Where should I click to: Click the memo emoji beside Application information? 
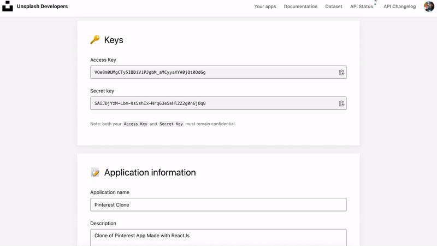point(95,173)
